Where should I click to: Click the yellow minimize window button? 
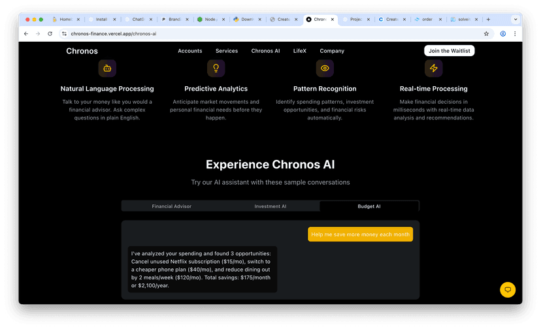[34, 20]
